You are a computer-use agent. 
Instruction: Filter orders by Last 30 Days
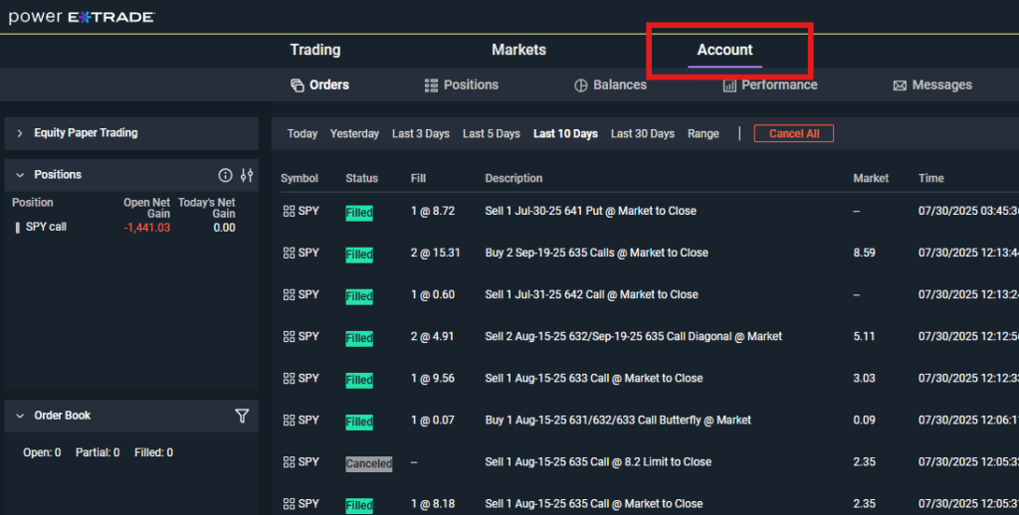[x=642, y=134]
